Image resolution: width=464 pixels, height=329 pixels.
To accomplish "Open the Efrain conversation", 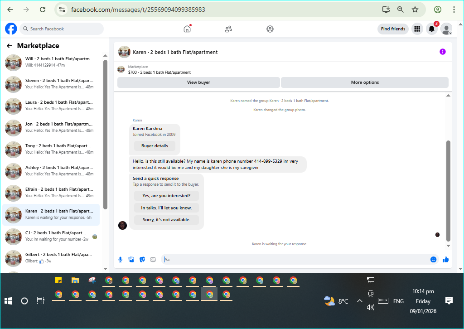I will pyautogui.click(x=51, y=193).
